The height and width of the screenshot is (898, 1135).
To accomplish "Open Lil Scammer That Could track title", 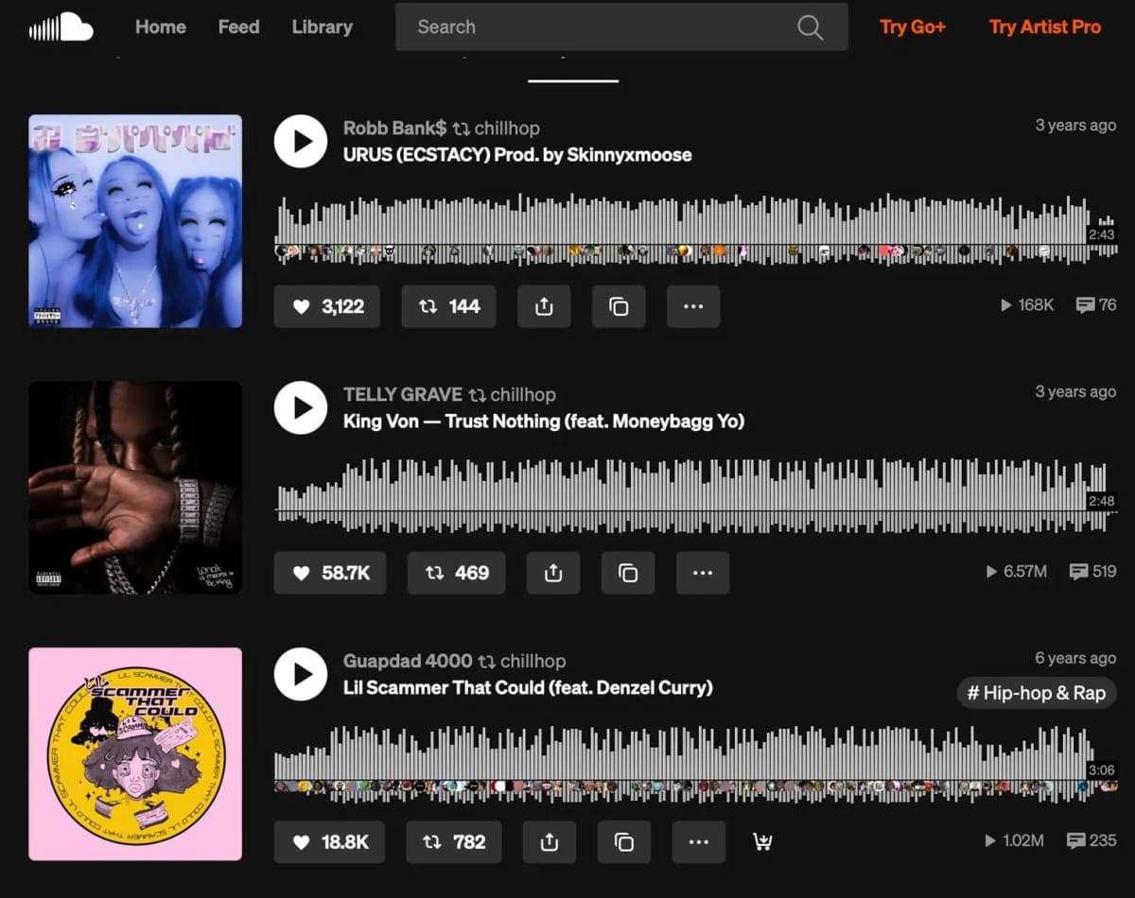I will pyautogui.click(x=528, y=688).
